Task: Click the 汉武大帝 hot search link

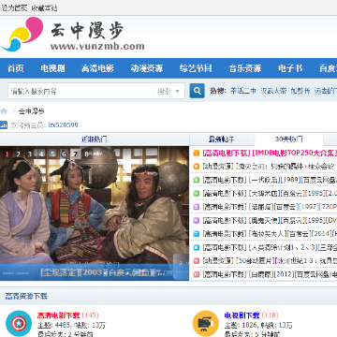Action: (273, 91)
